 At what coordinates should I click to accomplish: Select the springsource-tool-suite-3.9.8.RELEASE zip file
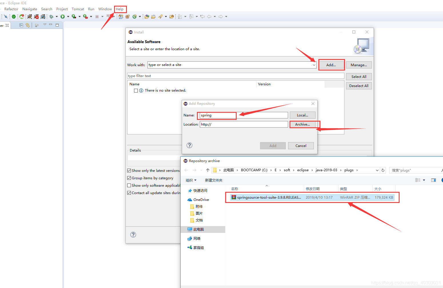coord(312,197)
